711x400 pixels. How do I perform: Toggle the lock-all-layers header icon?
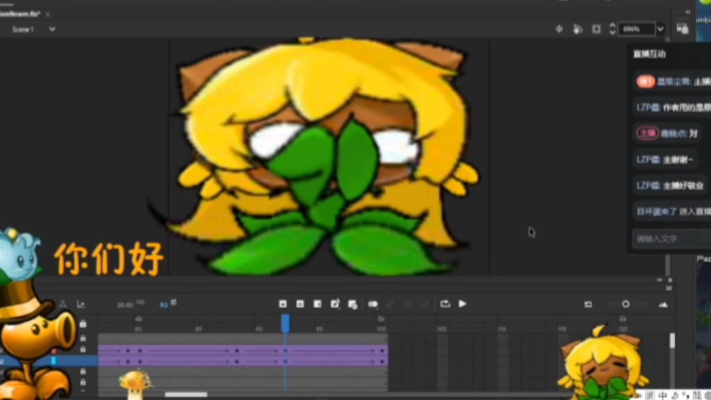coord(83,324)
